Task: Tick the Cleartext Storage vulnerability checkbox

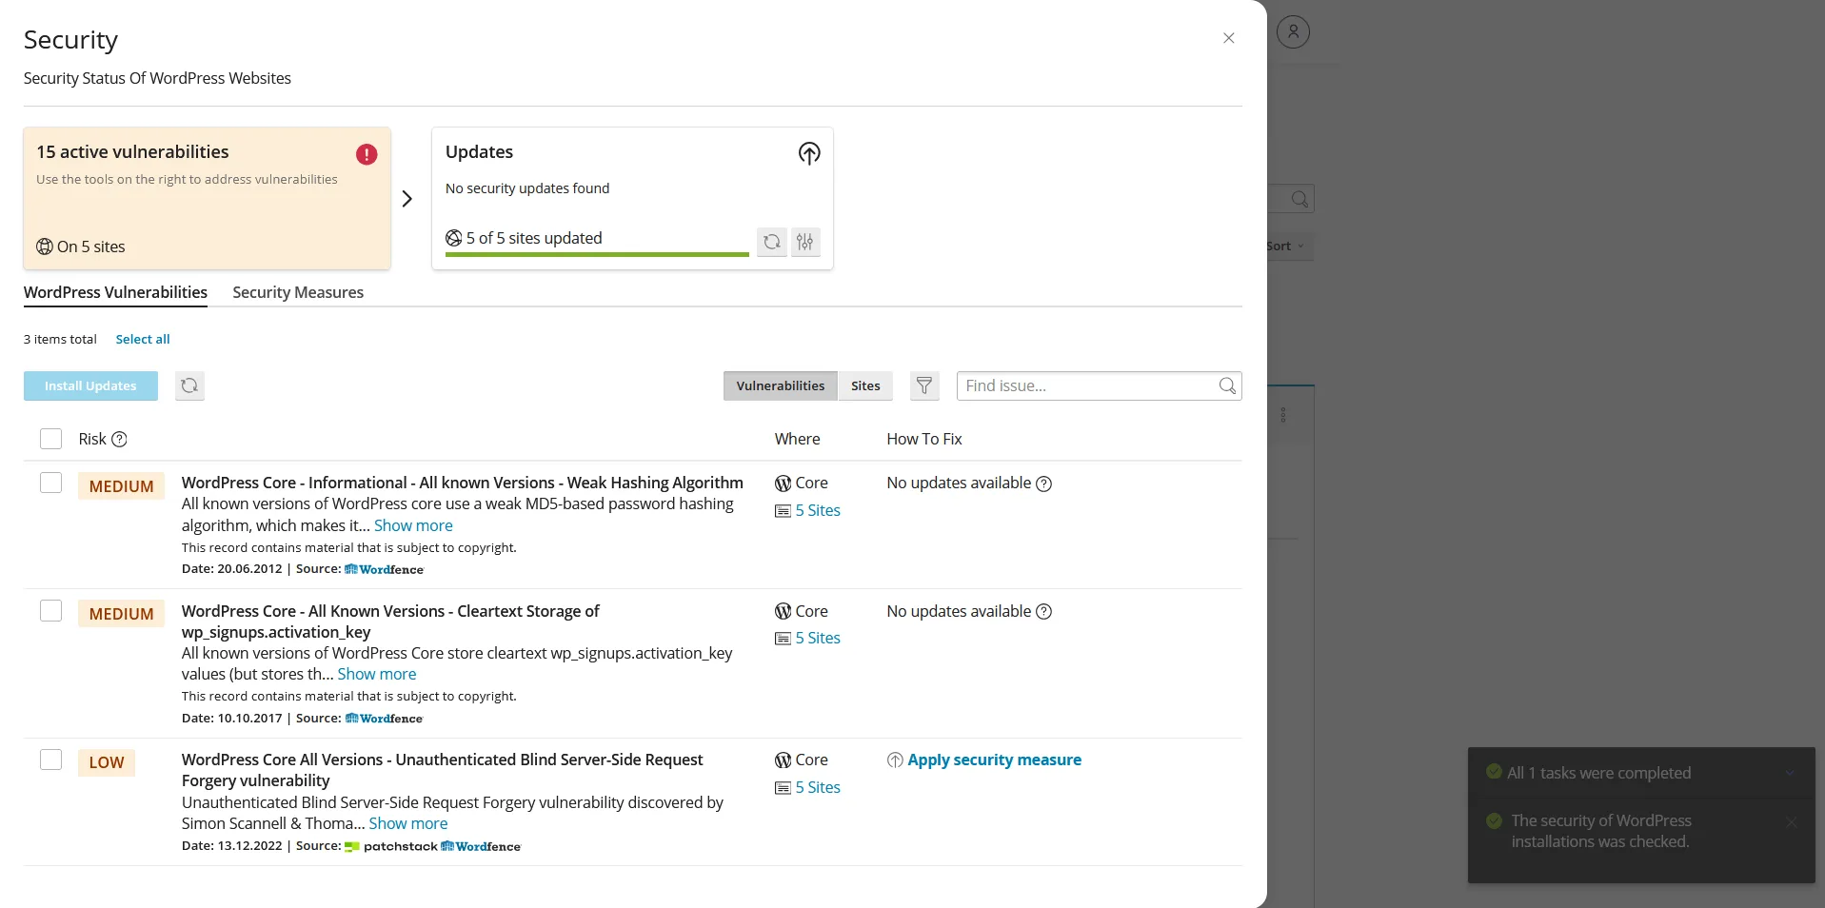Action: click(x=50, y=611)
